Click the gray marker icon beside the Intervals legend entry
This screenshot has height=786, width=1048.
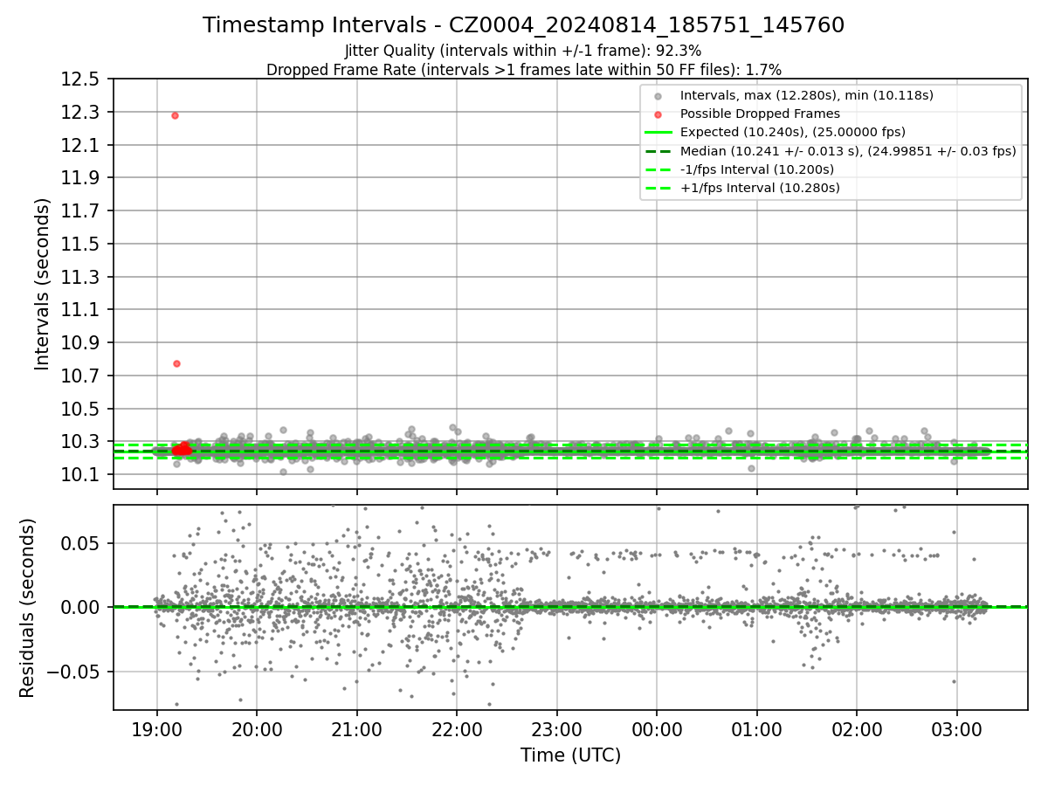(x=658, y=96)
